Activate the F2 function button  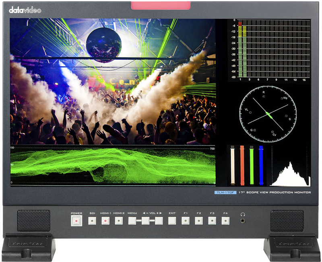point(199,221)
